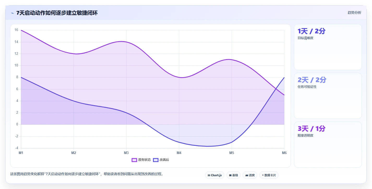Image resolution: width=372 pixels, height=189 pixels.
Task: Select the 表格 tag pill
Action: coord(233,175)
